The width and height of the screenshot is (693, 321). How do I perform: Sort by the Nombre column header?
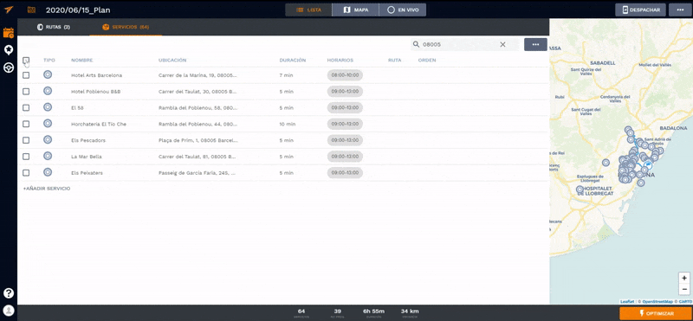[81, 60]
